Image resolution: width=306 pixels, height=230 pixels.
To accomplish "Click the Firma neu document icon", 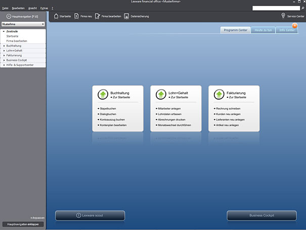I will click(x=76, y=16).
